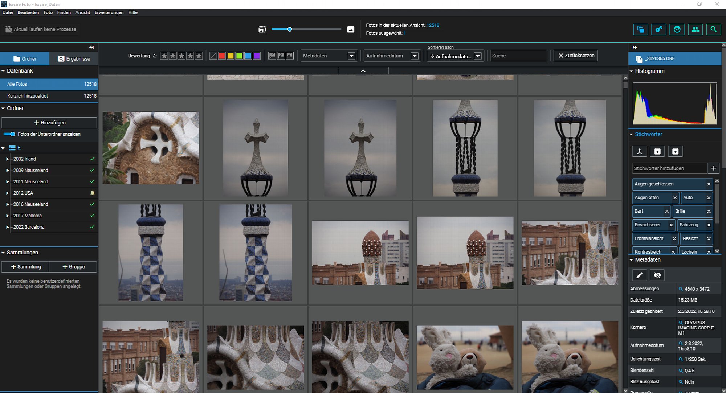Screen dimensions: 726x393
Task: Open the keyword search tool icon
Action: tap(659, 29)
